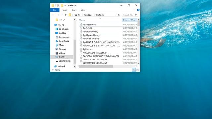Select This PC in navigation pane
Image resolution: width=212 pixels, height=119 pixels.
(59, 25)
